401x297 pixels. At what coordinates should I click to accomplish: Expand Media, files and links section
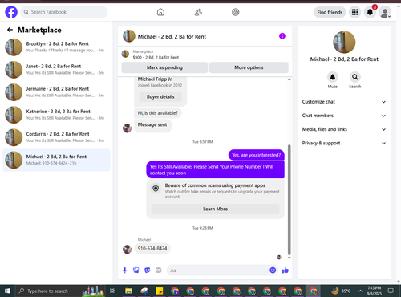pos(344,129)
